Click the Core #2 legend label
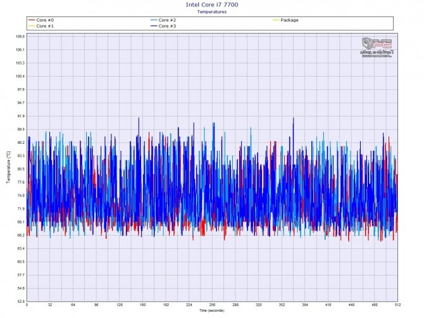 pos(167,20)
